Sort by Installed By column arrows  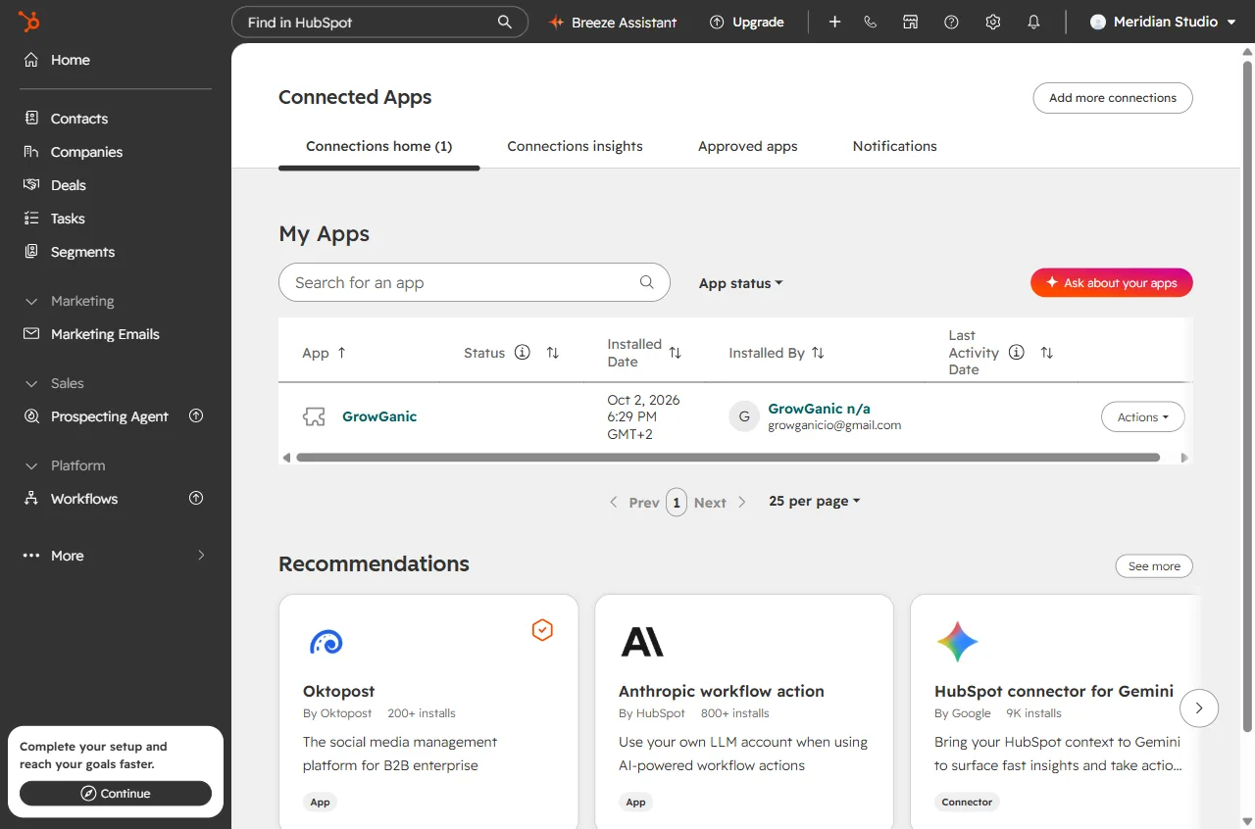818,353
